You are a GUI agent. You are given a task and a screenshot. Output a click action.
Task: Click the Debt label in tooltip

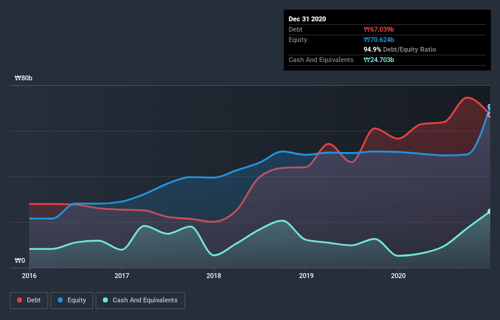[x=295, y=30]
